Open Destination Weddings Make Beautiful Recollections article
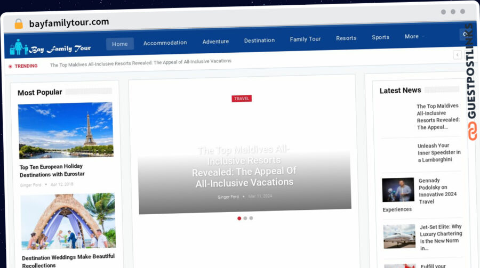480x268 pixels. [68, 261]
